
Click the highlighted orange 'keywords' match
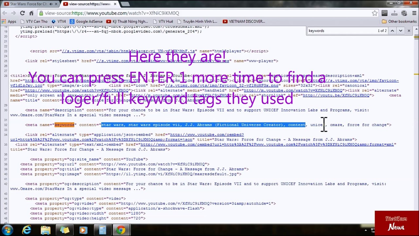coord(64,125)
